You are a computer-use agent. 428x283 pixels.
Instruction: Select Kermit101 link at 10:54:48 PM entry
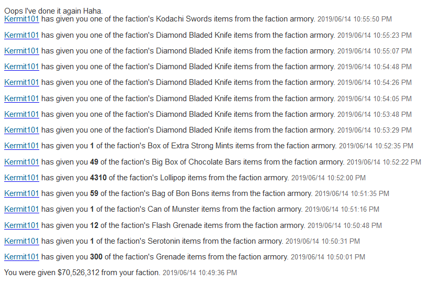21,67
